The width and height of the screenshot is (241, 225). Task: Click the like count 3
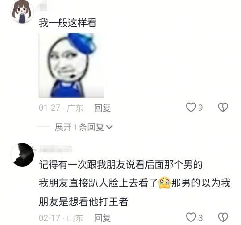point(200,218)
